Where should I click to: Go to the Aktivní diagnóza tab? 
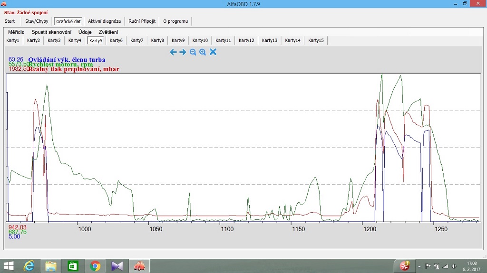click(104, 21)
